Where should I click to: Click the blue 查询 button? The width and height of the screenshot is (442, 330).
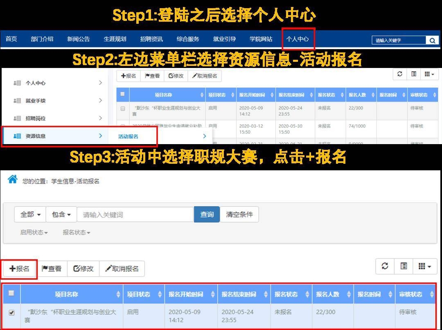(207, 215)
